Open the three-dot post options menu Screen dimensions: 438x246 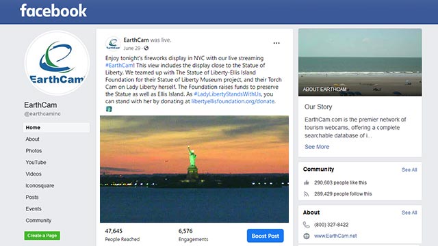pyautogui.click(x=276, y=43)
